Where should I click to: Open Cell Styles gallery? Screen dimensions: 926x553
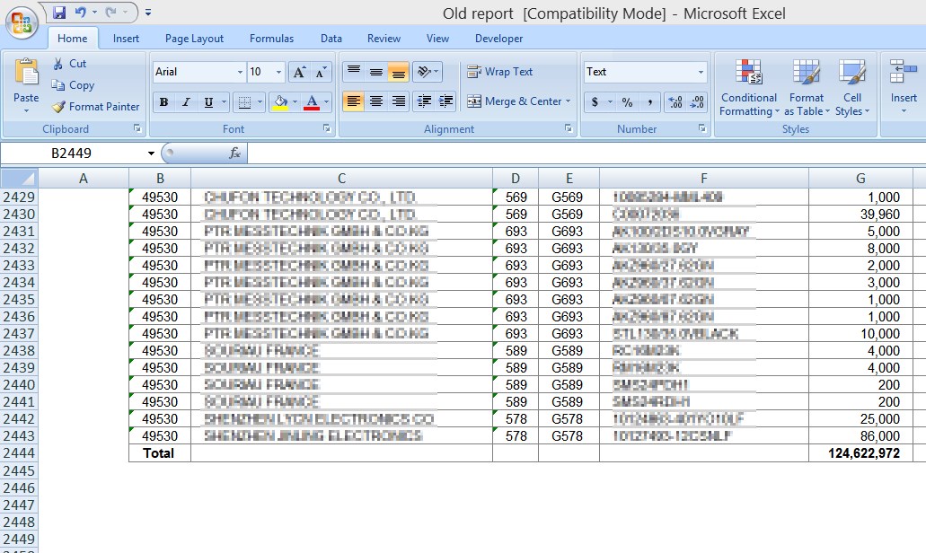point(852,87)
